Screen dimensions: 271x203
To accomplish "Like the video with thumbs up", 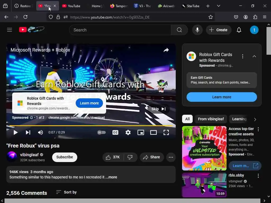I will click(x=113, y=157).
